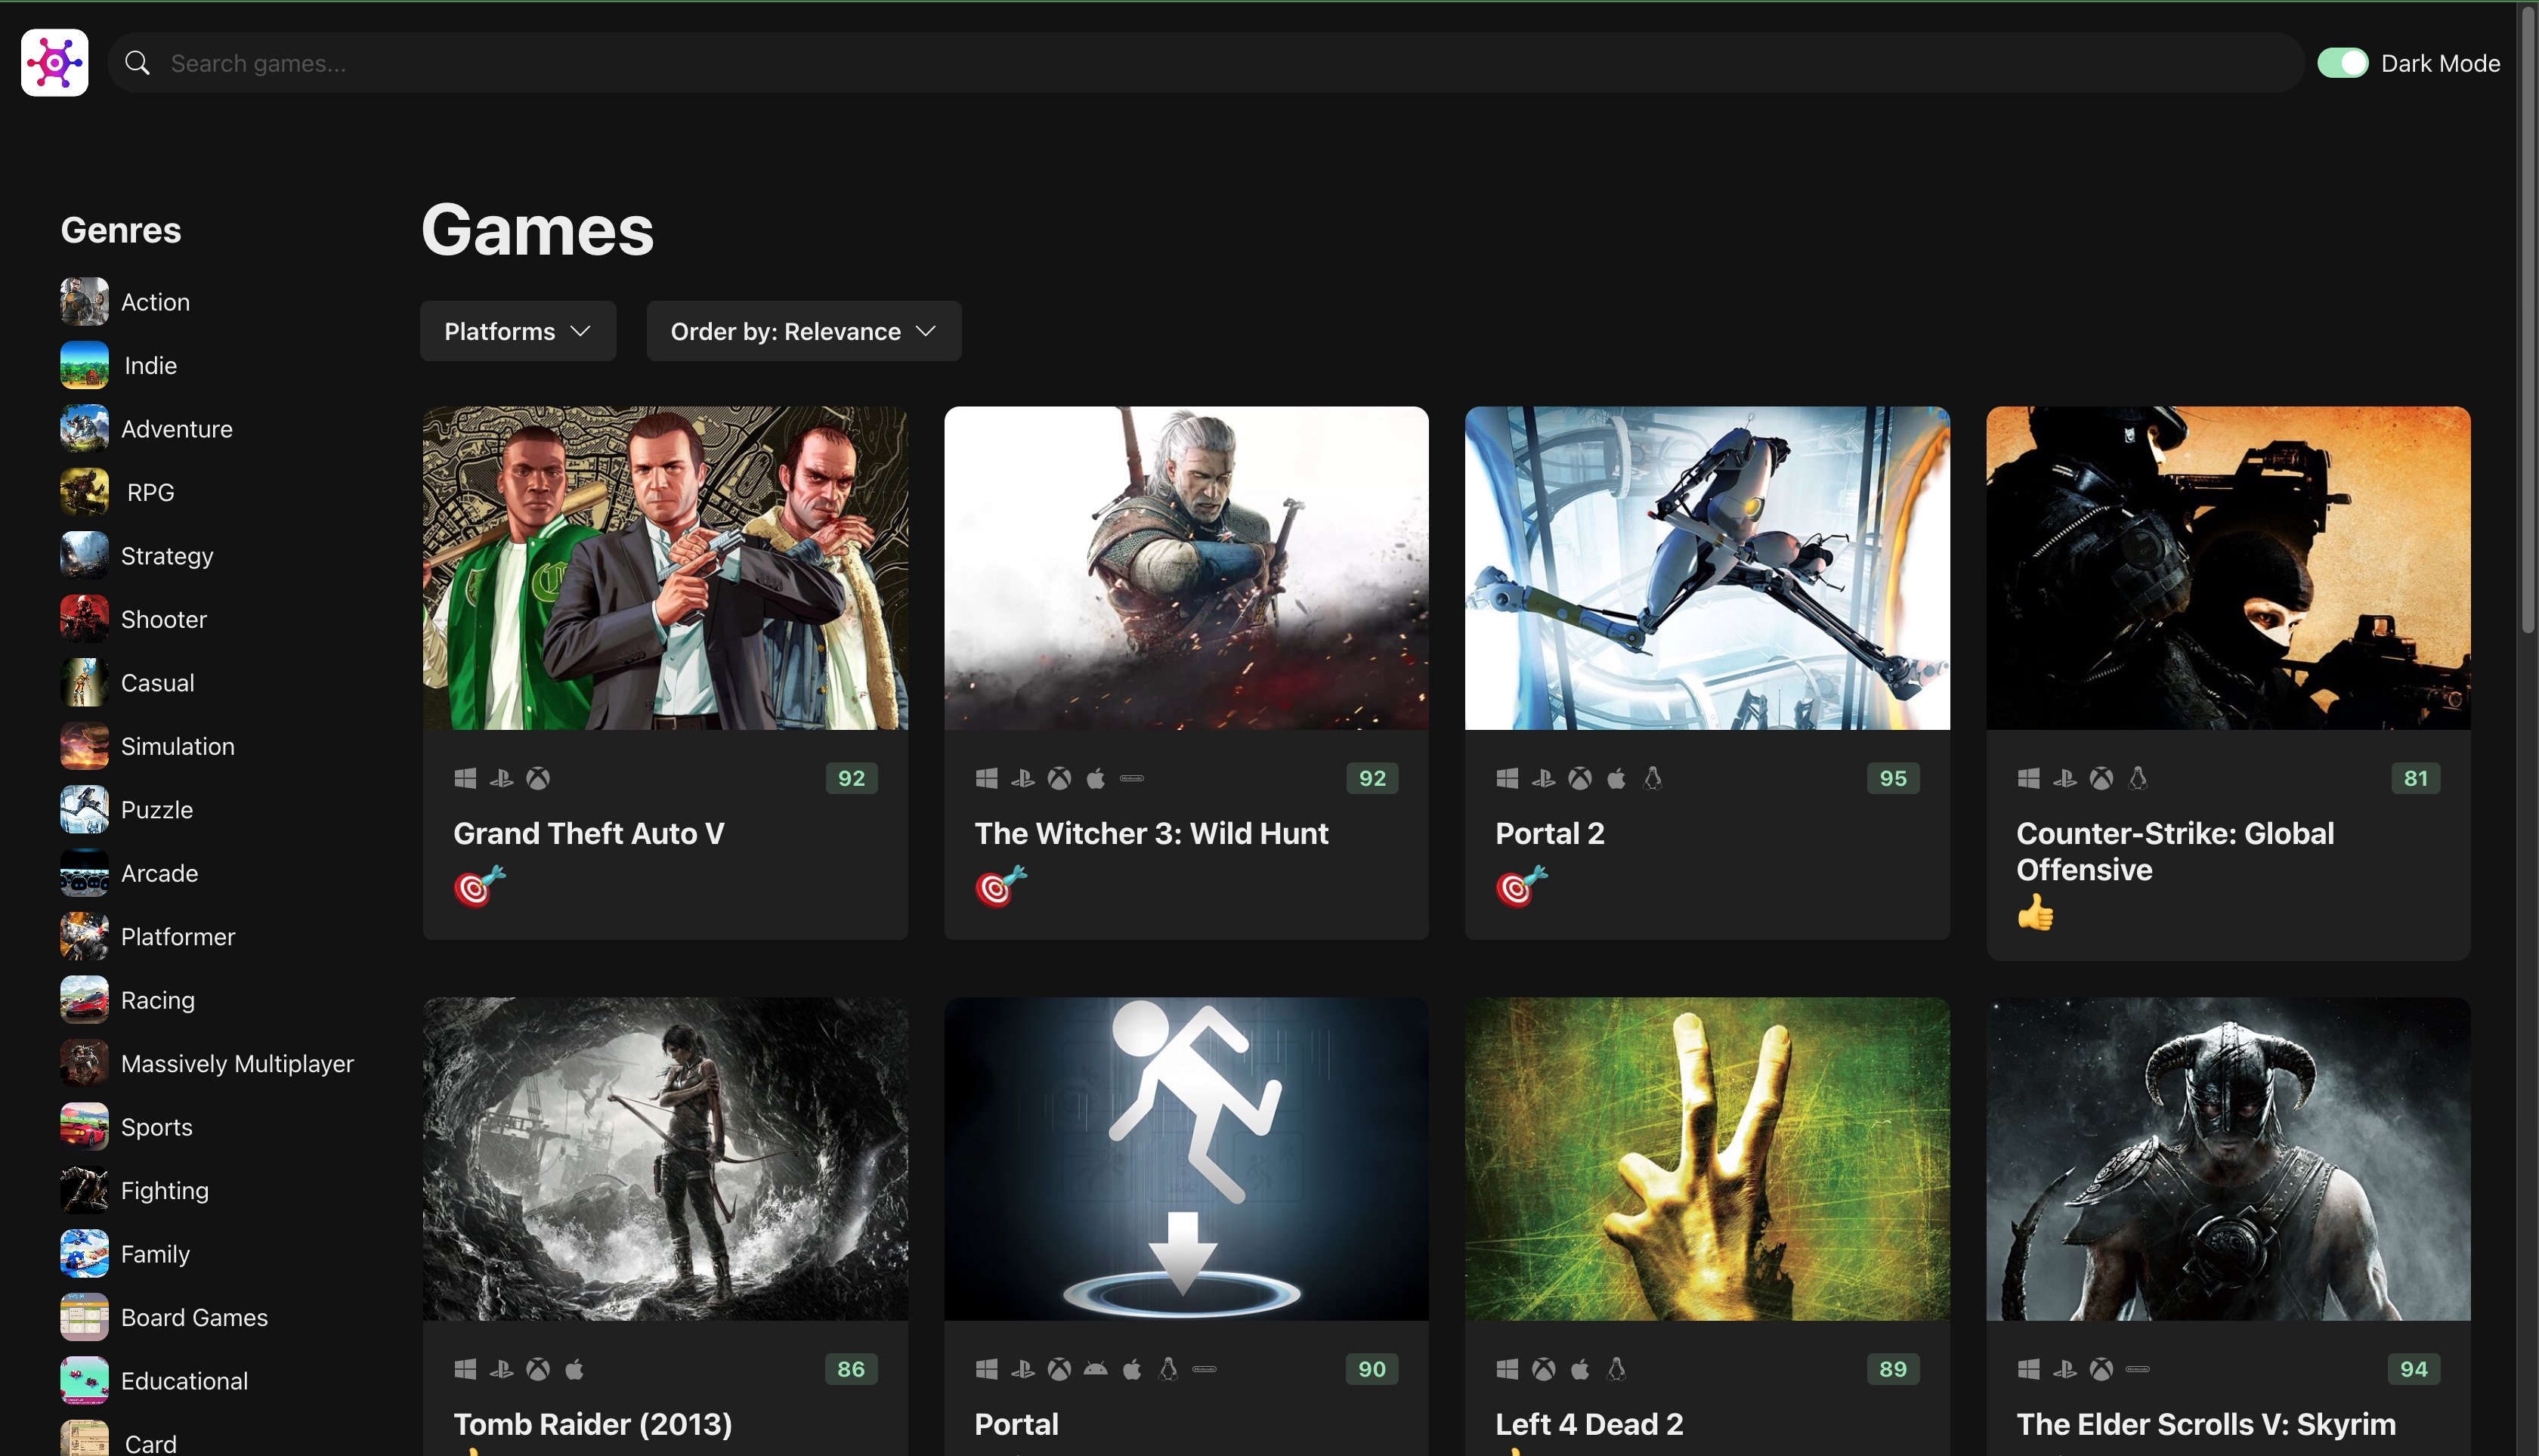Click in the Search games field

(1200, 63)
